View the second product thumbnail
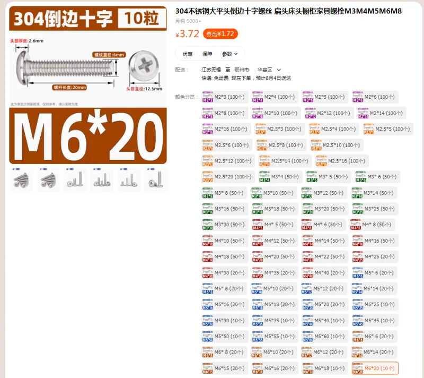The image size is (424, 378). tap(48, 180)
